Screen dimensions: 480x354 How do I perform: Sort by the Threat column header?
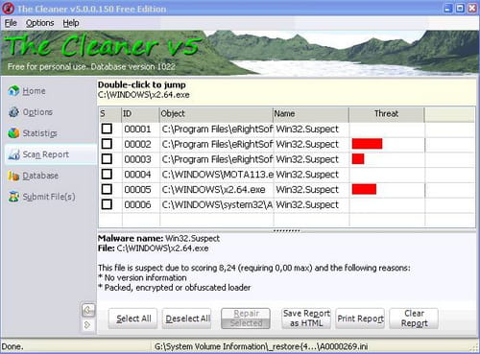pyautogui.click(x=387, y=114)
